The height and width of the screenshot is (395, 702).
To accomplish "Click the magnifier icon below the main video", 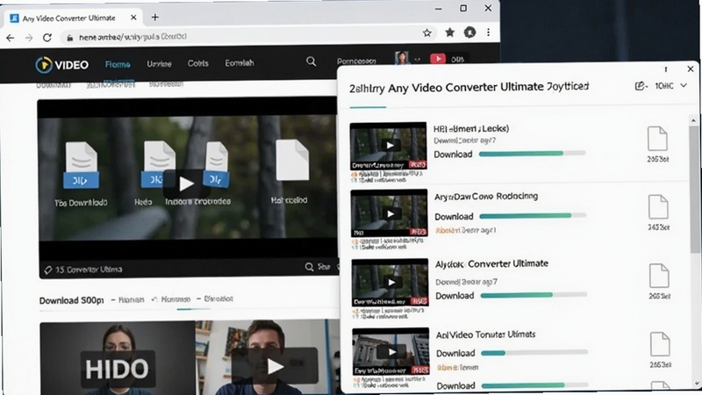I will click(x=309, y=267).
